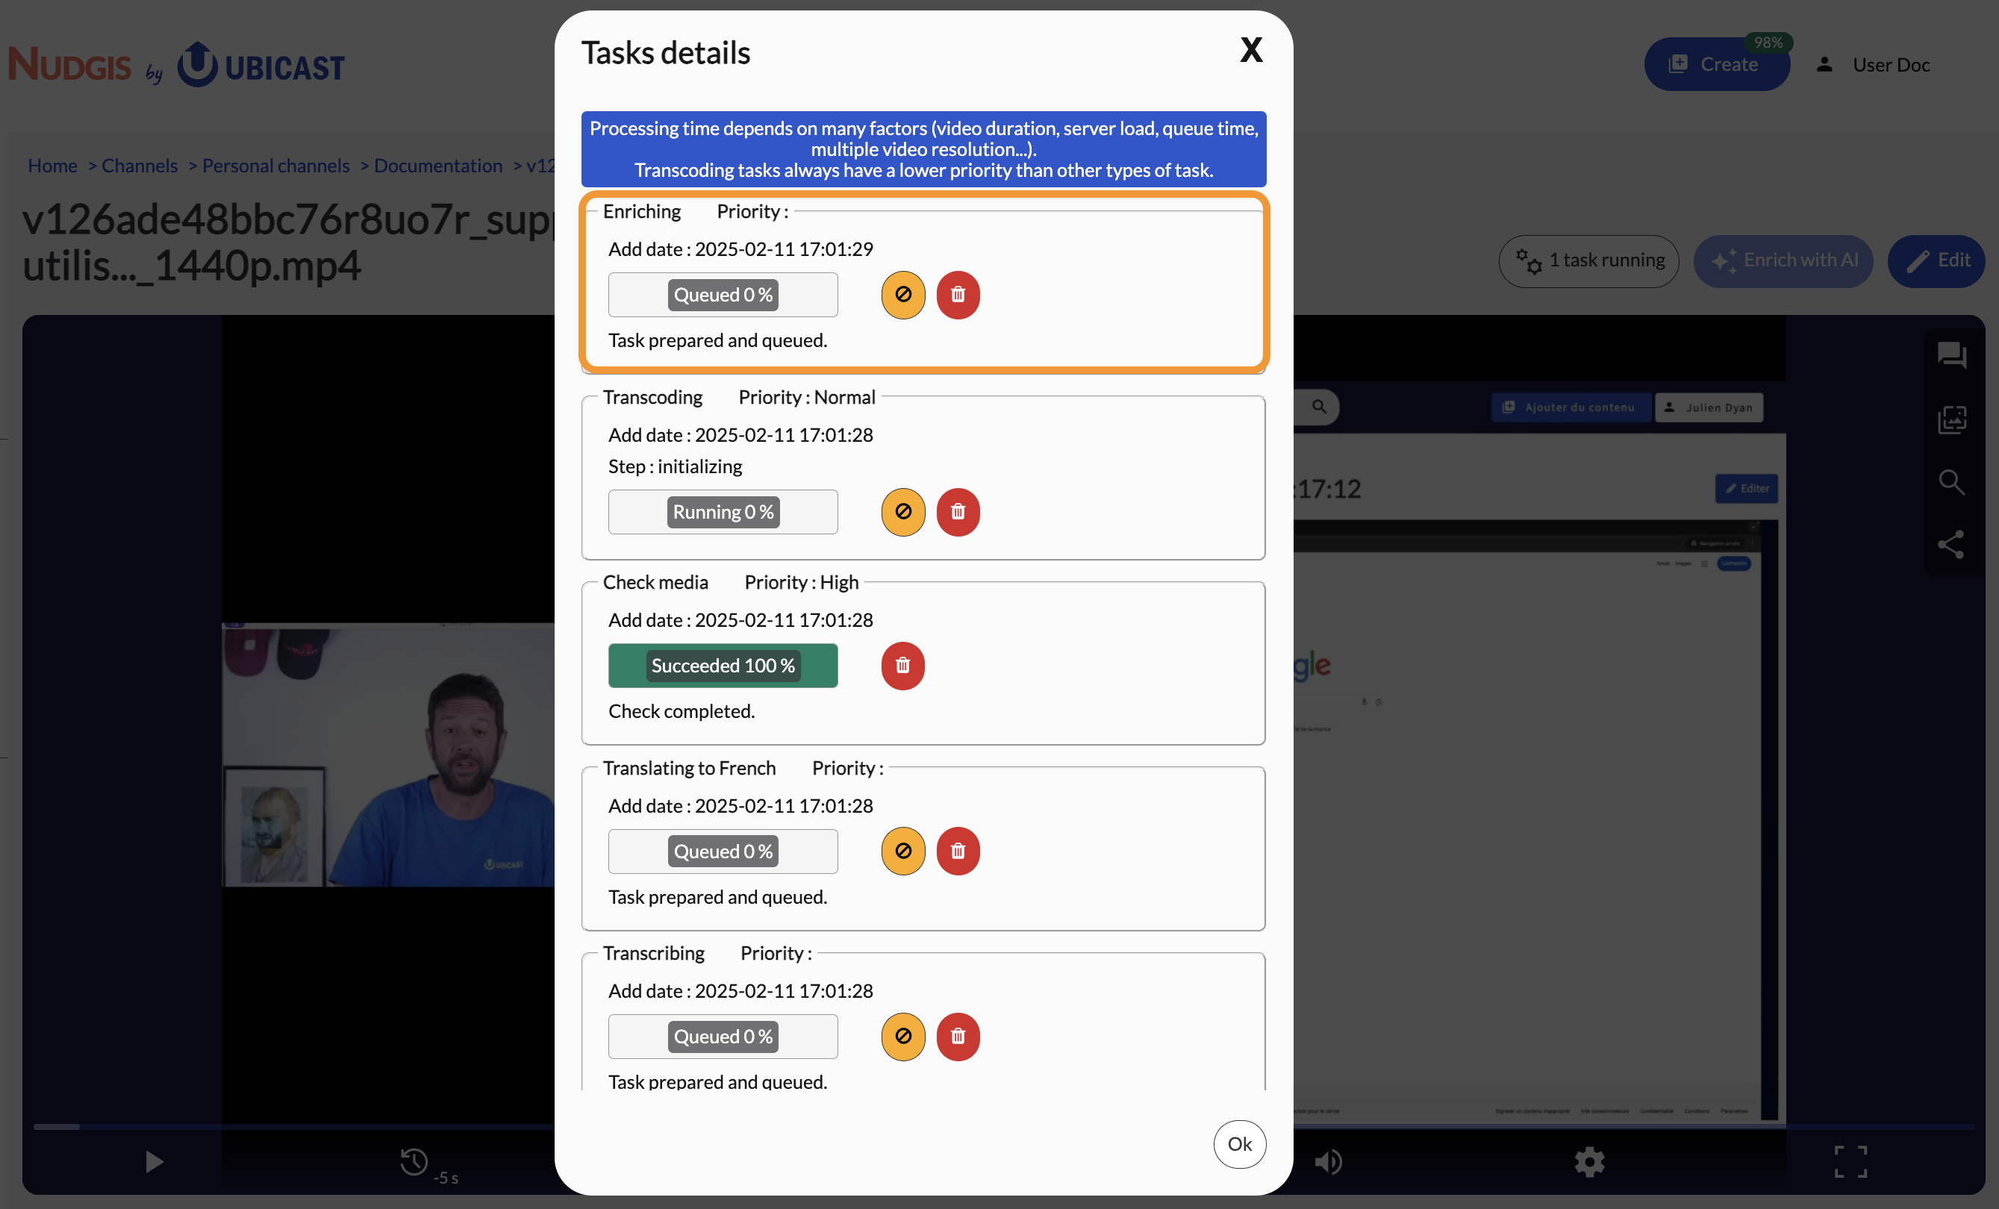The height and width of the screenshot is (1209, 1999).
Task: Cancel the Translating to French task
Action: click(903, 852)
